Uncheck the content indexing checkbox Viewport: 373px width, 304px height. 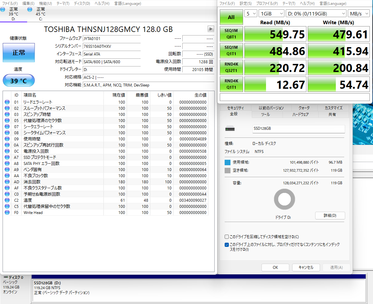[x=227, y=245]
